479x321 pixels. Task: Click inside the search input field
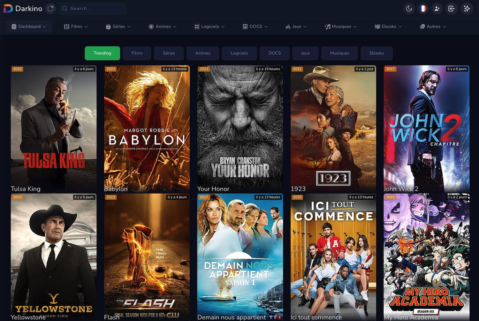click(x=92, y=9)
